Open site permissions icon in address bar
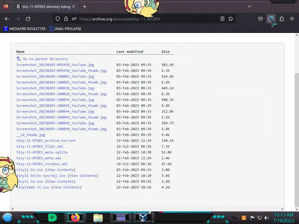299x224 pixels. click(x=74, y=19)
